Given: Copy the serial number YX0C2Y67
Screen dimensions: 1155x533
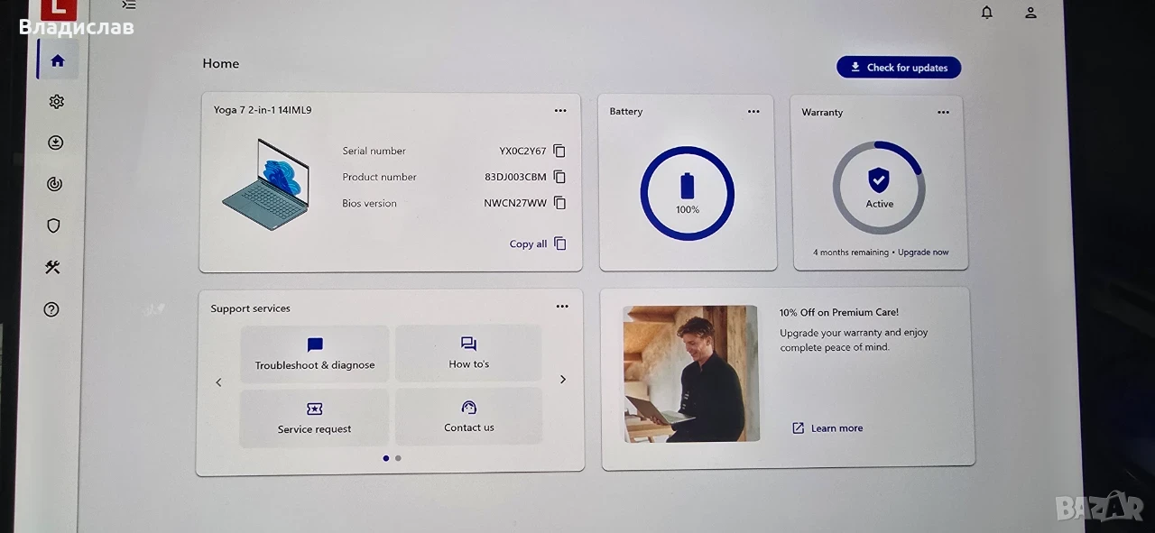Looking at the screenshot, I should point(559,151).
